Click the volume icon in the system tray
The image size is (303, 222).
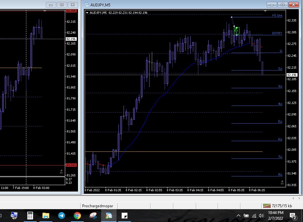click(261, 216)
